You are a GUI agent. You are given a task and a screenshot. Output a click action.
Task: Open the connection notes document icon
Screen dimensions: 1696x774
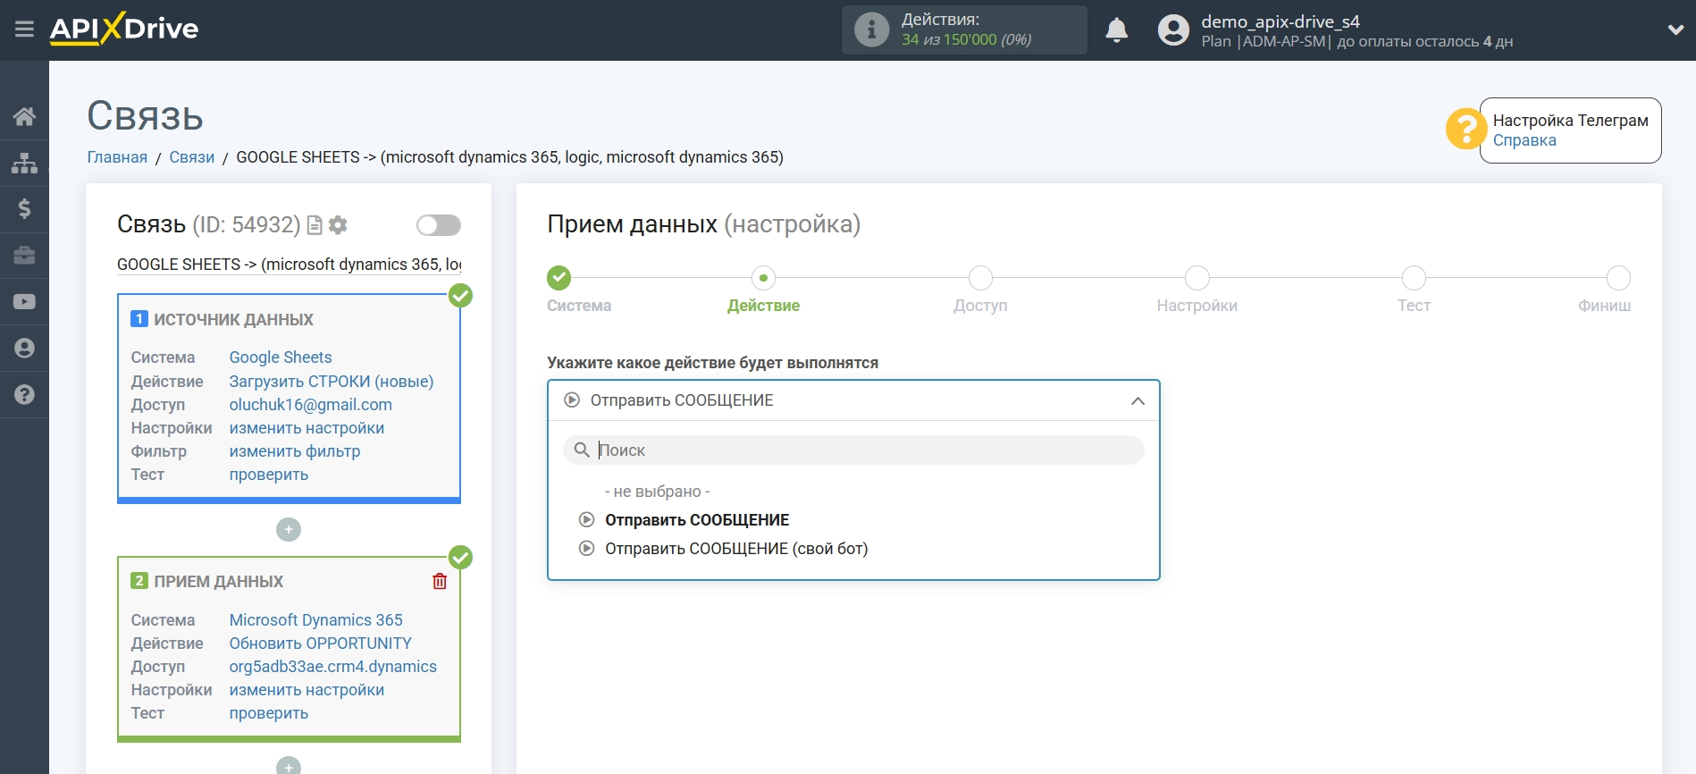tap(315, 225)
